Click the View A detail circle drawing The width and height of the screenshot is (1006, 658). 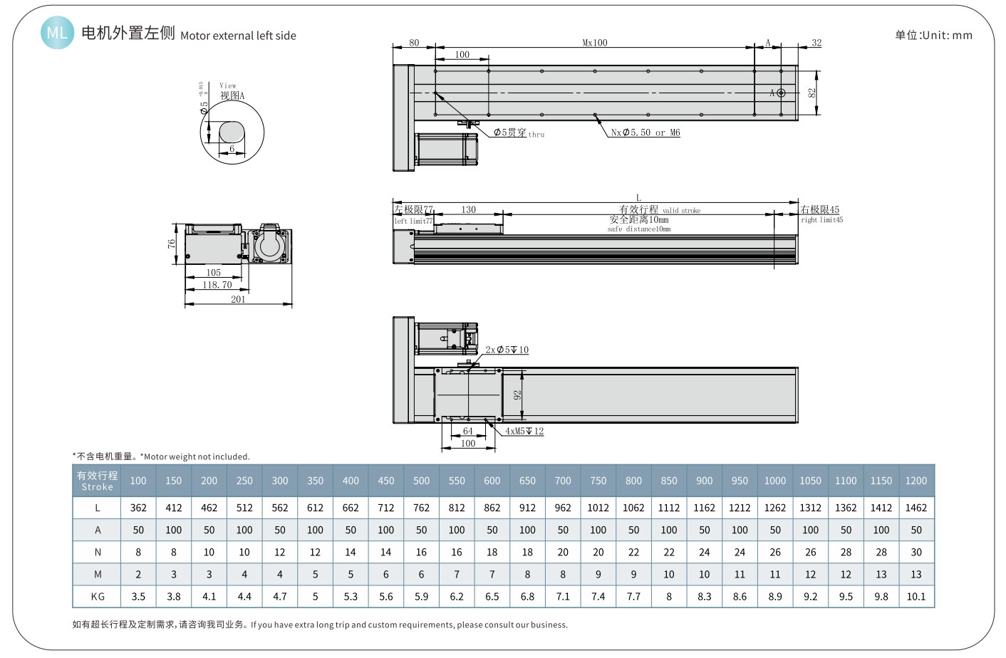click(232, 132)
